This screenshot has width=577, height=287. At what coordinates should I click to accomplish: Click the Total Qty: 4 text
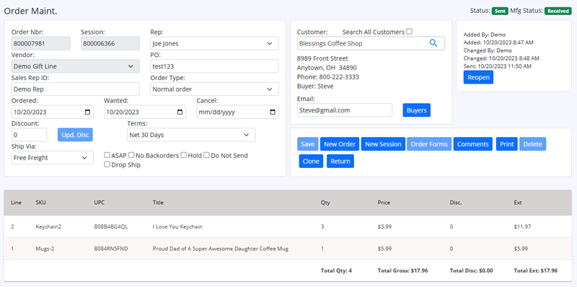pyautogui.click(x=336, y=270)
